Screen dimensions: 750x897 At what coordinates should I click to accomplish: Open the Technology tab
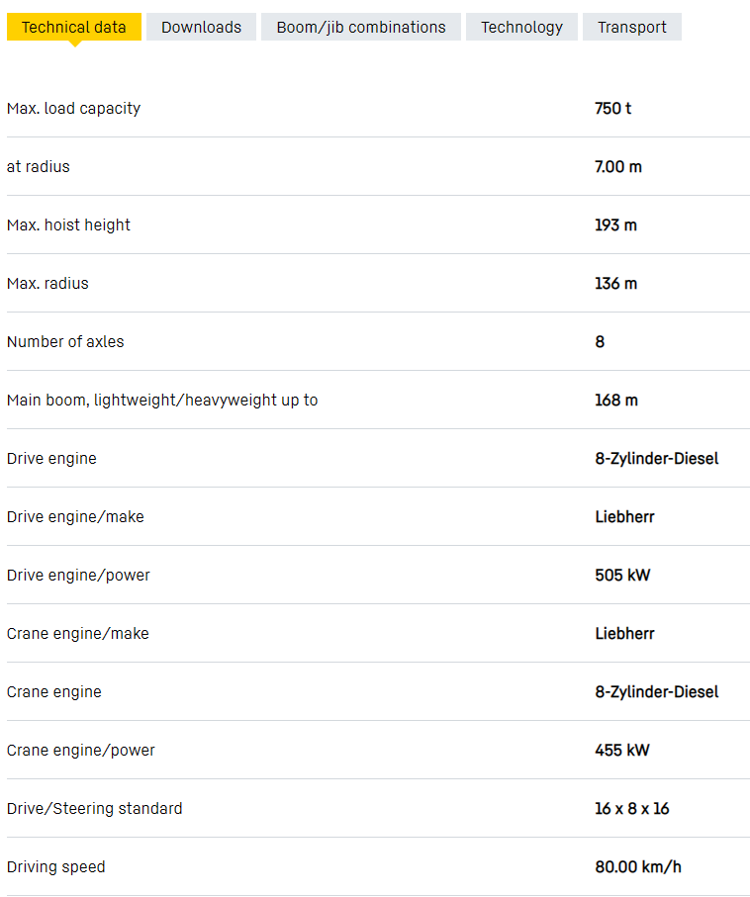click(x=521, y=27)
